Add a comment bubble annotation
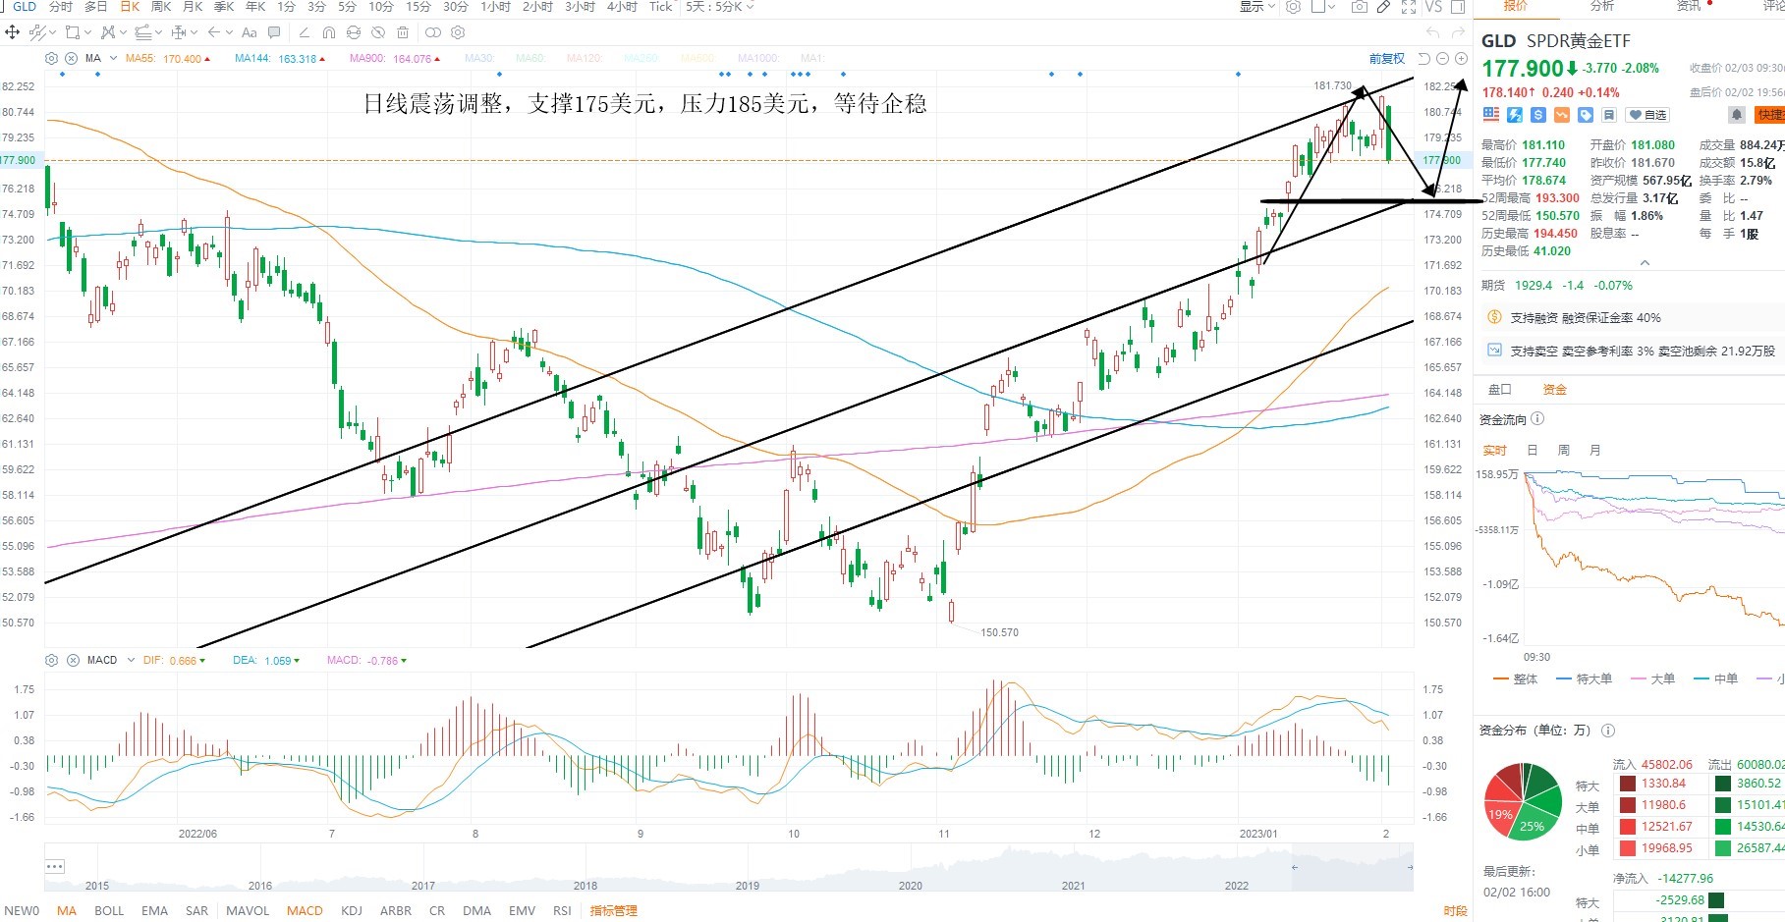Viewport: 1785px width, 922px height. (x=274, y=32)
